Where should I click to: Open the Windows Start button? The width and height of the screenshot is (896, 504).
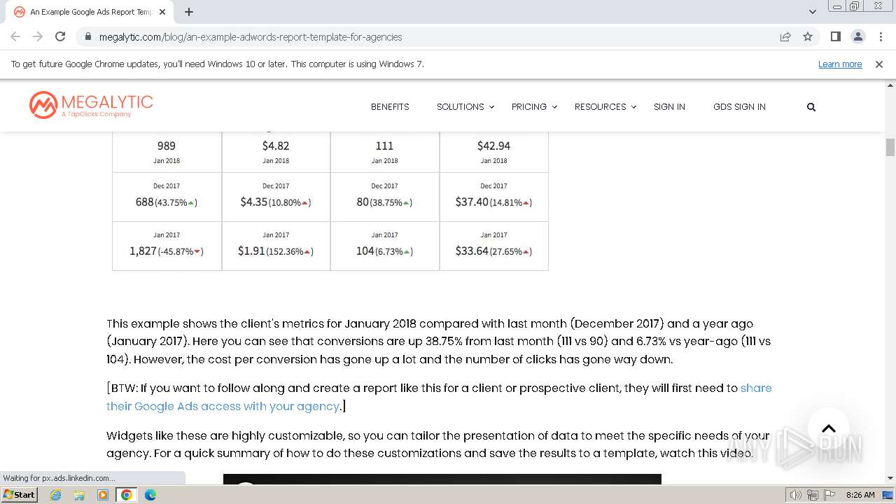[20, 495]
